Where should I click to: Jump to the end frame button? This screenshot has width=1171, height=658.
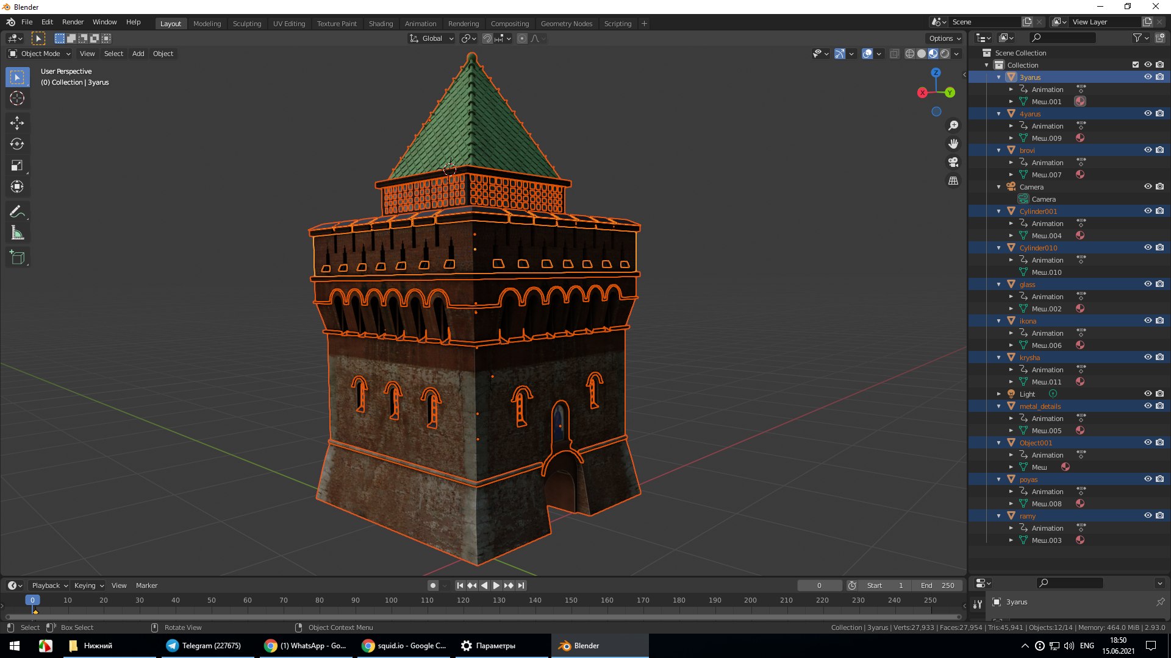click(521, 585)
